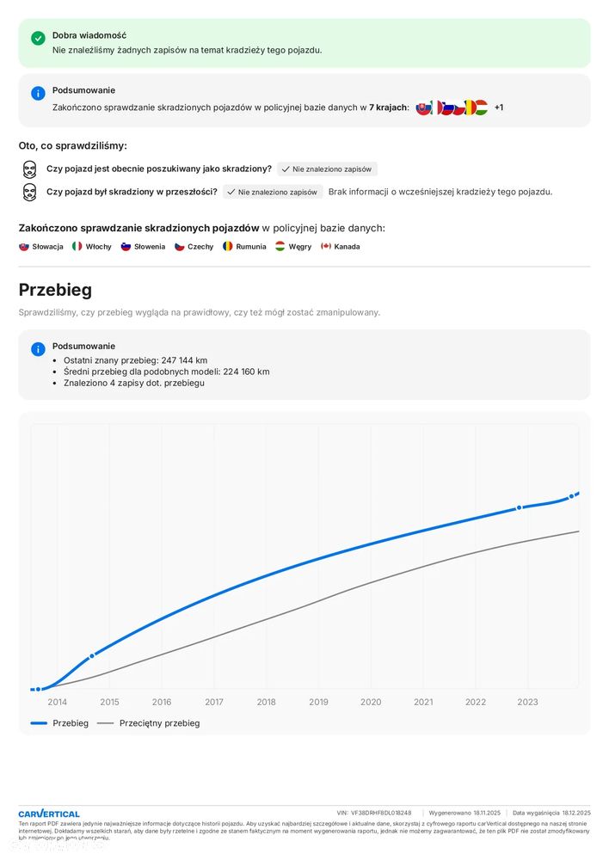Click second 'Nie znaleziono zapisów' status badge
The width and height of the screenshot is (609, 860).
tap(273, 192)
